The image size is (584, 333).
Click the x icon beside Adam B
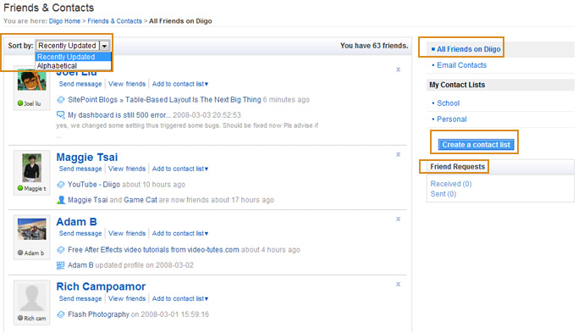tap(398, 219)
